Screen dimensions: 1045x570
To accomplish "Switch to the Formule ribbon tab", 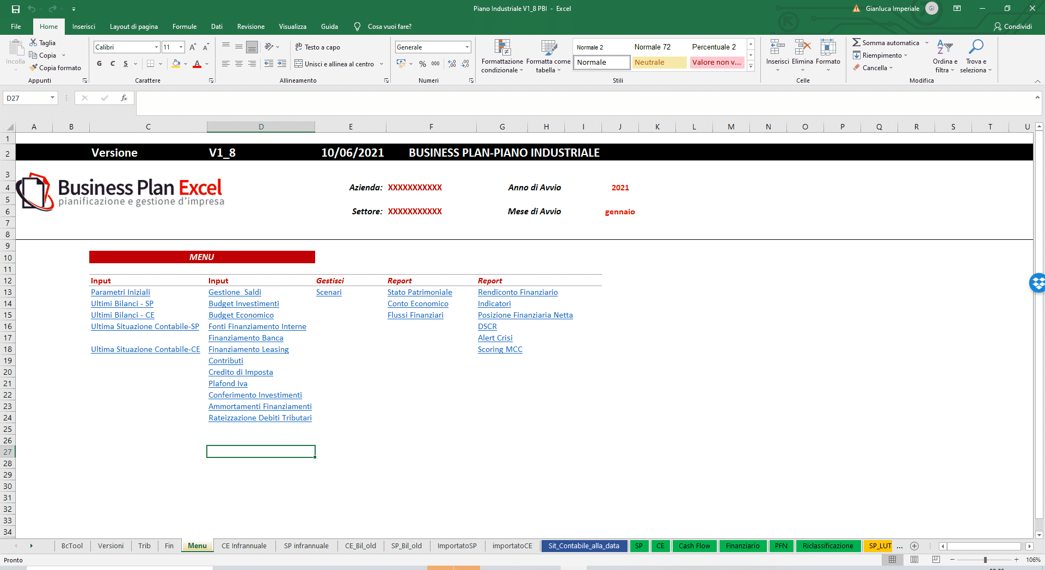I will (x=184, y=26).
